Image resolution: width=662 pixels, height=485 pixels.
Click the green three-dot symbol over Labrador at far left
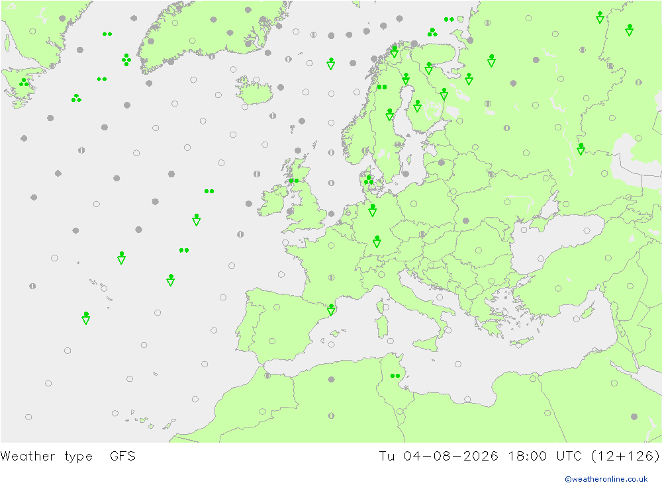pyautogui.click(x=24, y=82)
